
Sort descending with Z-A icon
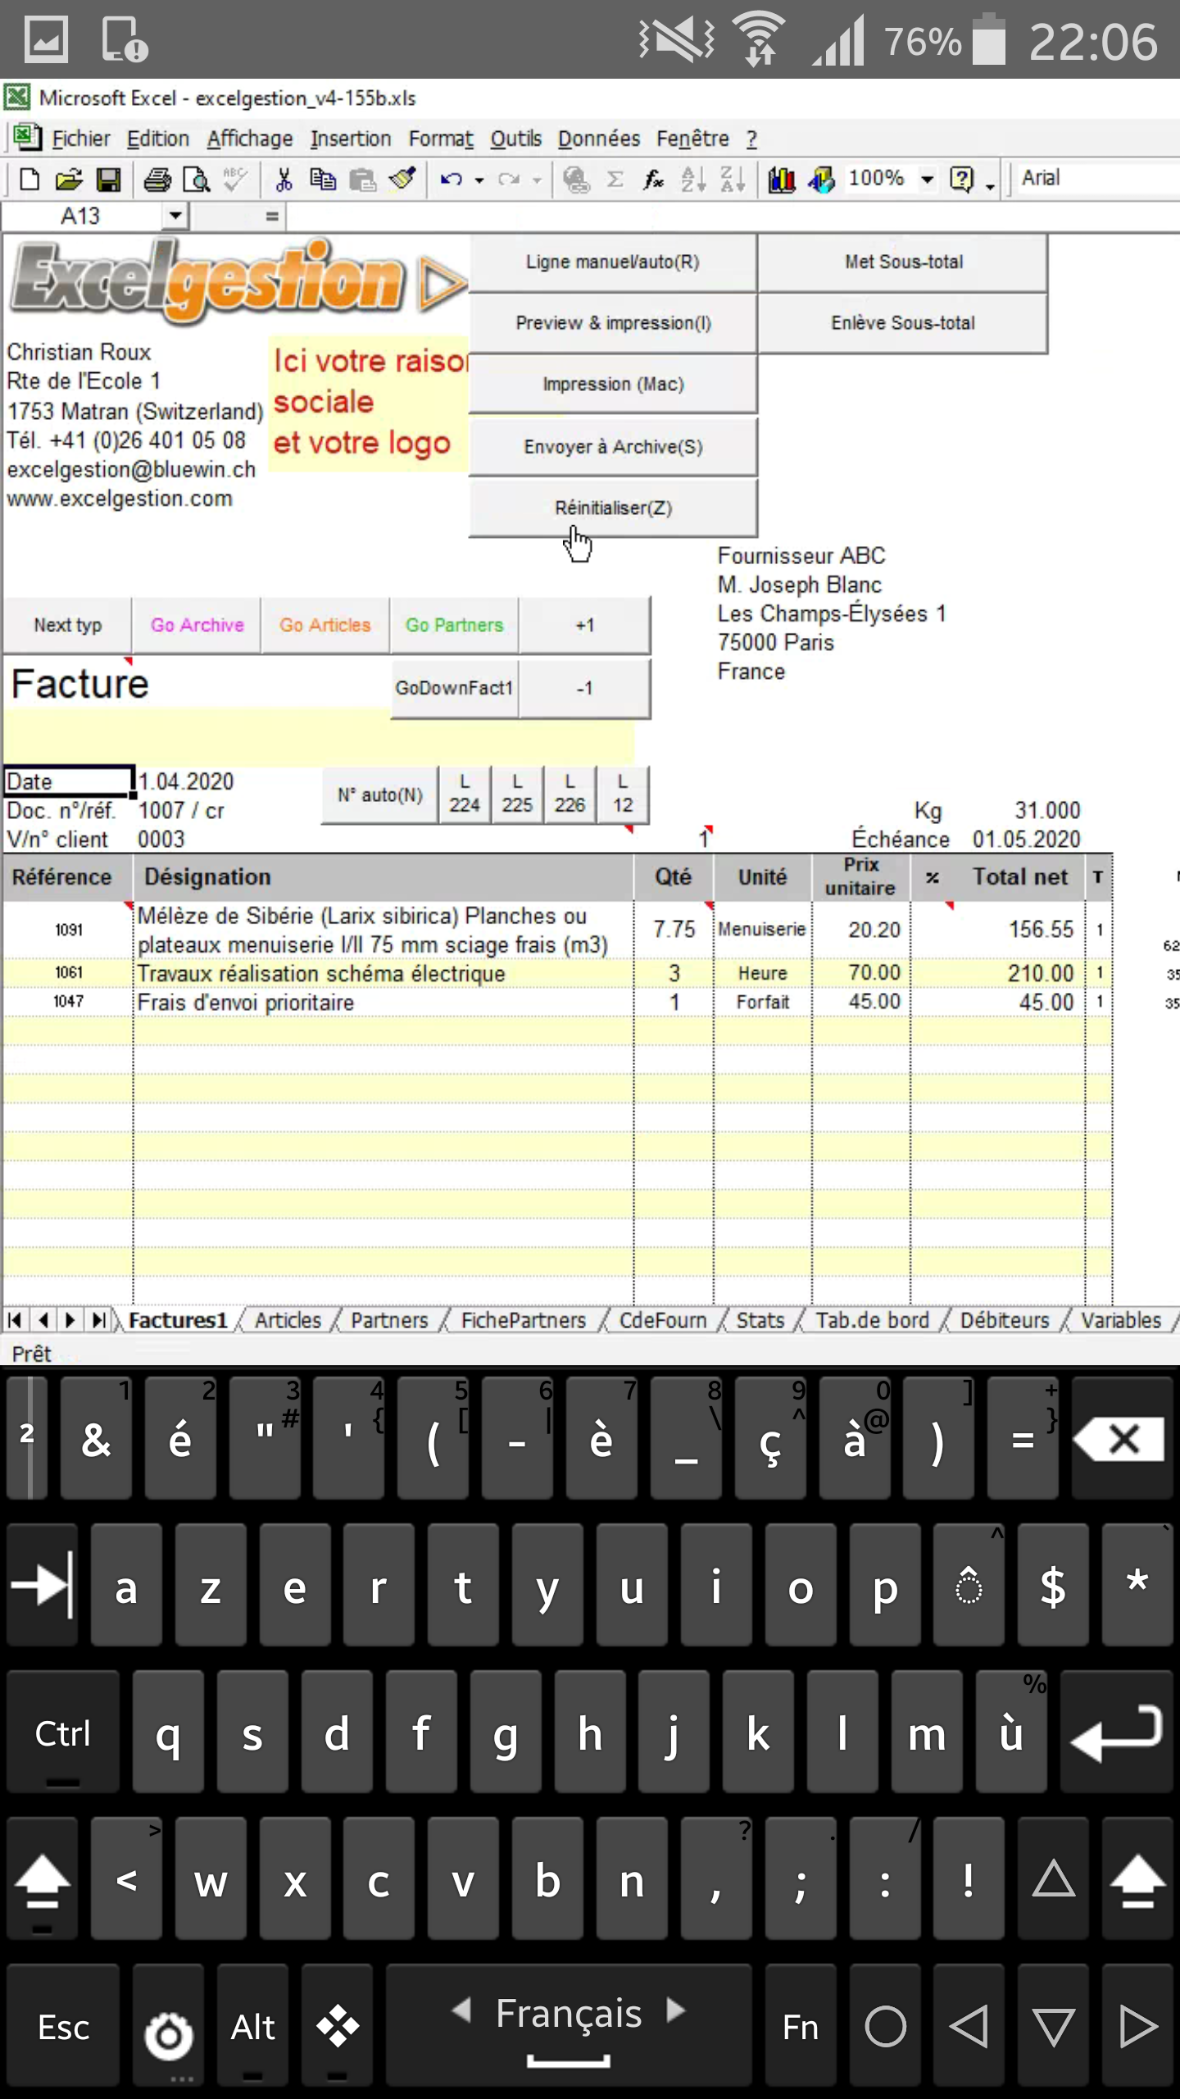(x=733, y=179)
